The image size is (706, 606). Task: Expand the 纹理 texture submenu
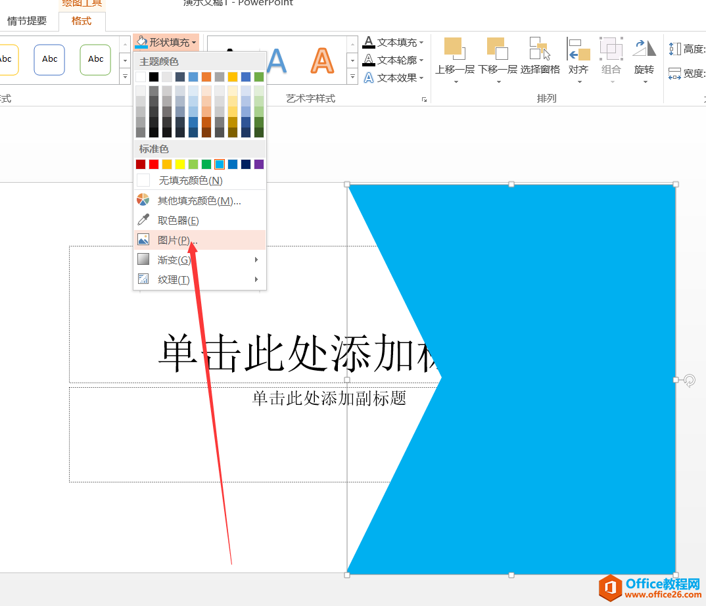tap(174, 279)
